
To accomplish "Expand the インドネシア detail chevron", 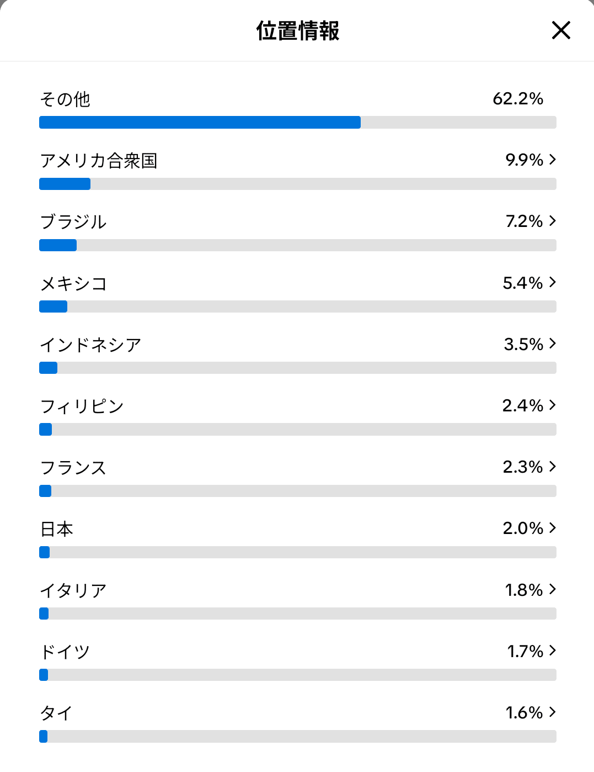I will pyautogui.click(x=553, y=344).
